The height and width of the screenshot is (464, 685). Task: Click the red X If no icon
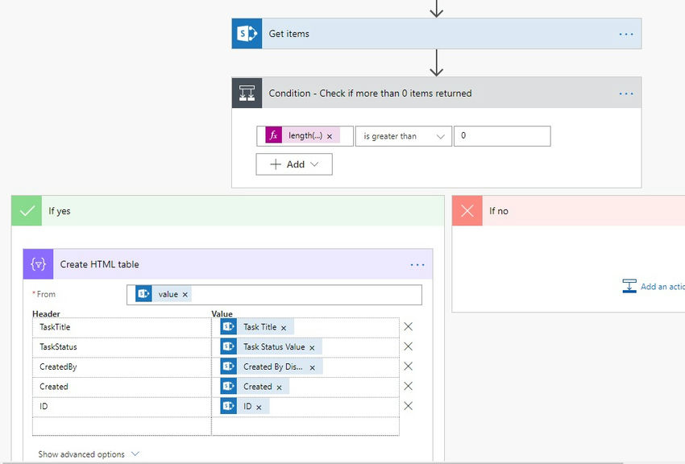[467, 211]
